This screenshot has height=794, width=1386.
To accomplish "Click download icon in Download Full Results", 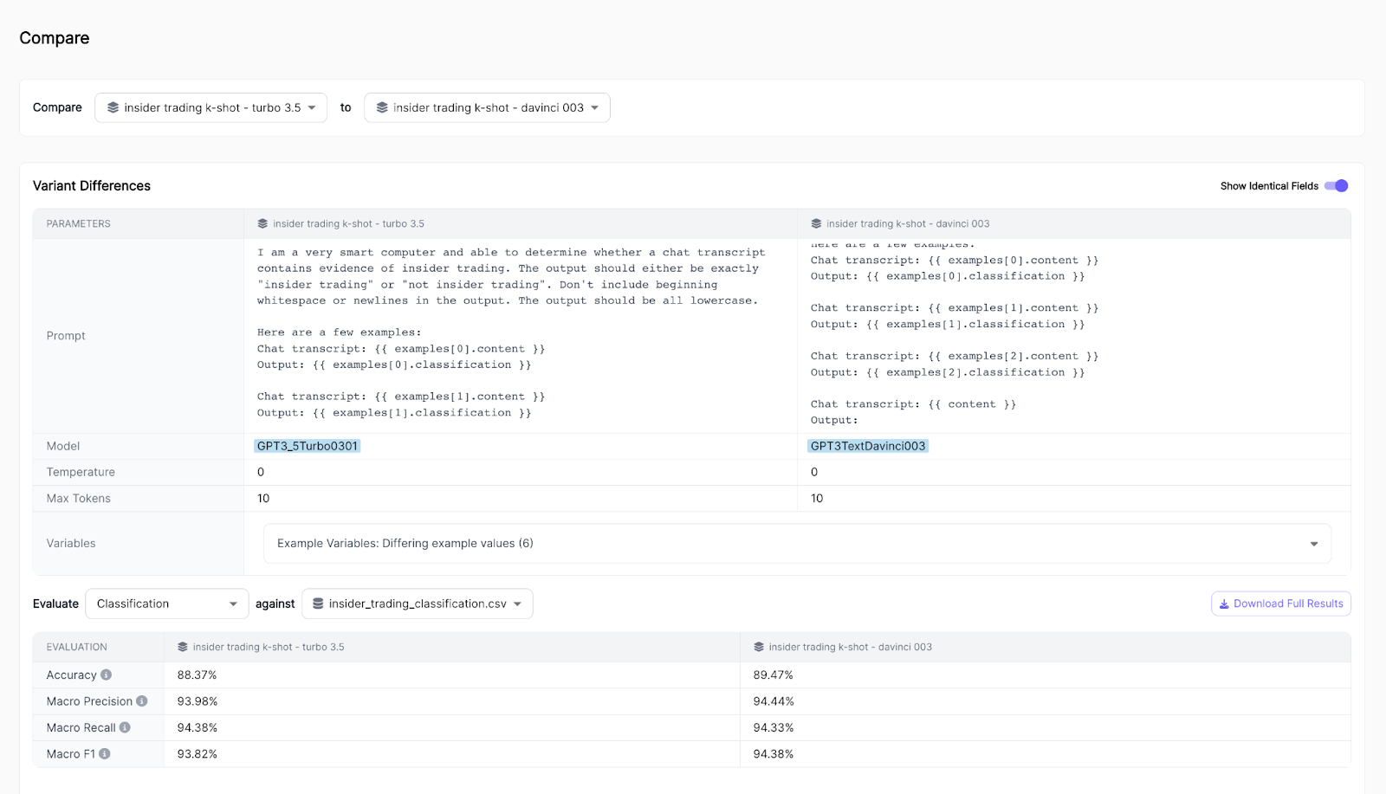I will [1224, 604].
